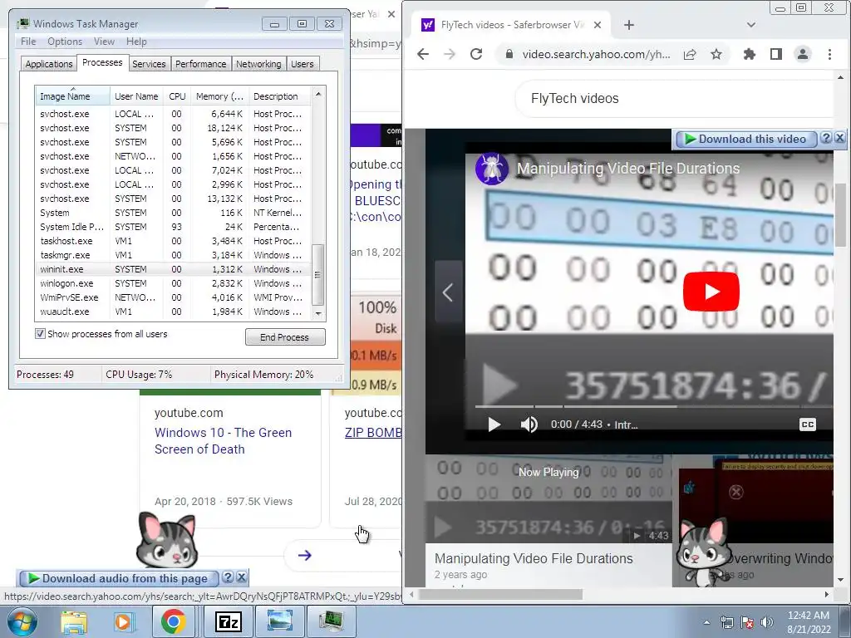Image resolution: width=851 pixels, height=638 pixels.
Task: Close the download audio bar
Action: click(x=242, y=577)
